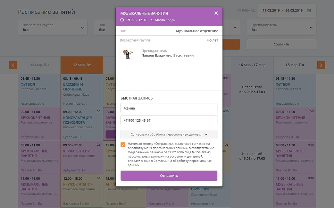Click the name field containing Жанна
The image size is (334, 208).
pos(169,108)
